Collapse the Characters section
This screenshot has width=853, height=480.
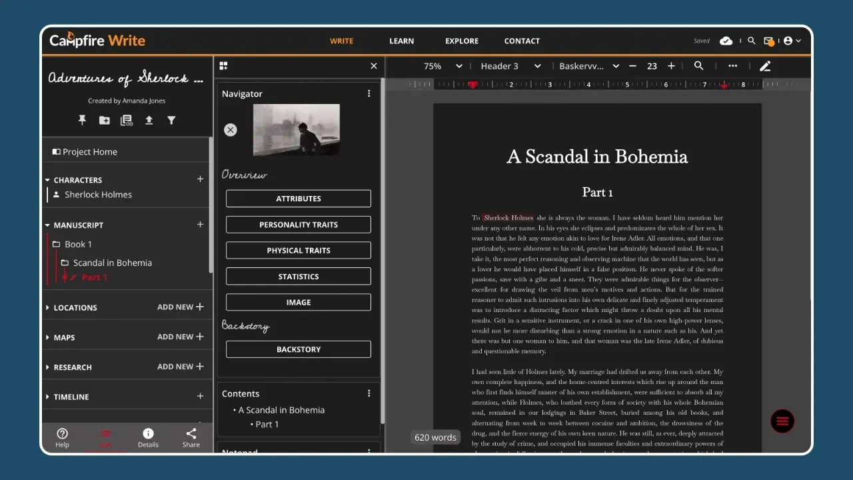[x=48, y=180]
